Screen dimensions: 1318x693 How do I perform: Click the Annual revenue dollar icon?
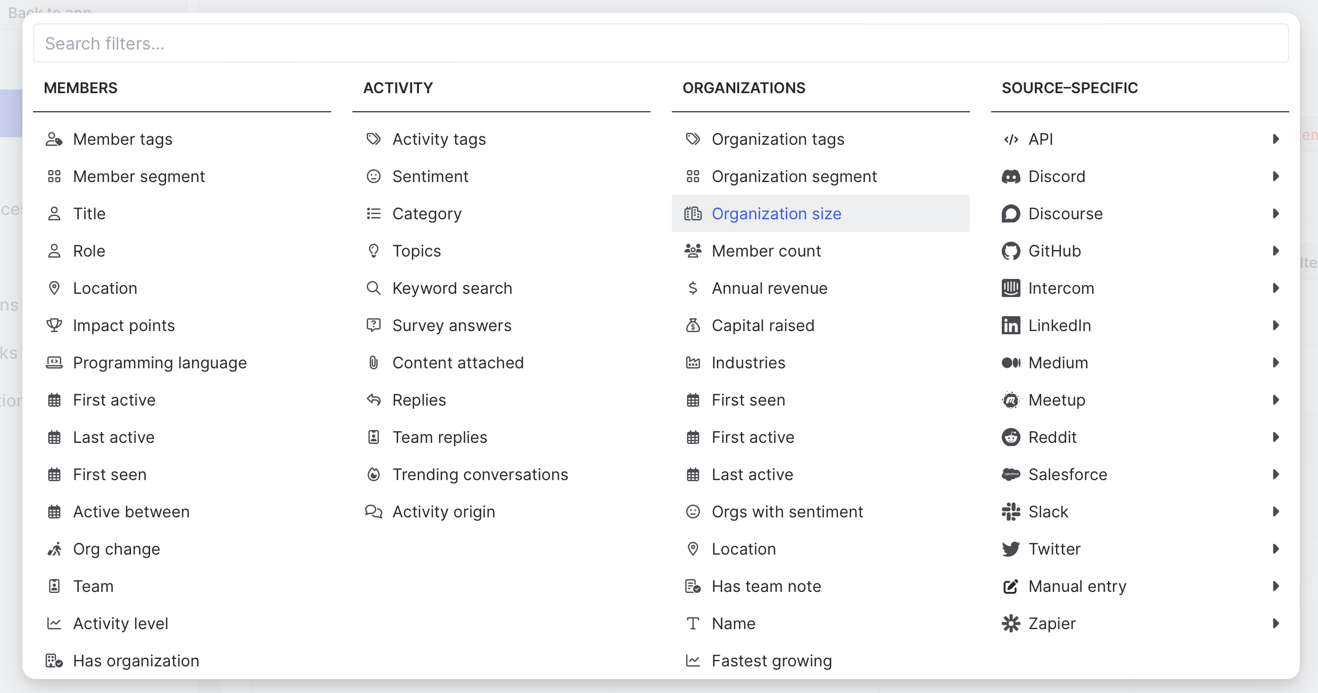(x=693, y=288)
